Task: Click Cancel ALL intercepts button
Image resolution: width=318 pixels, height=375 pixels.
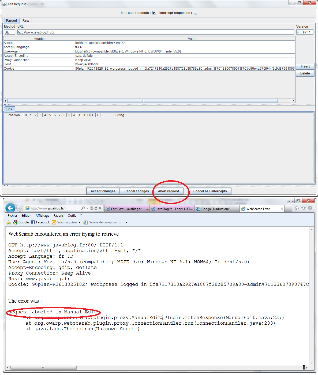Action: click(x=210, y=191)
